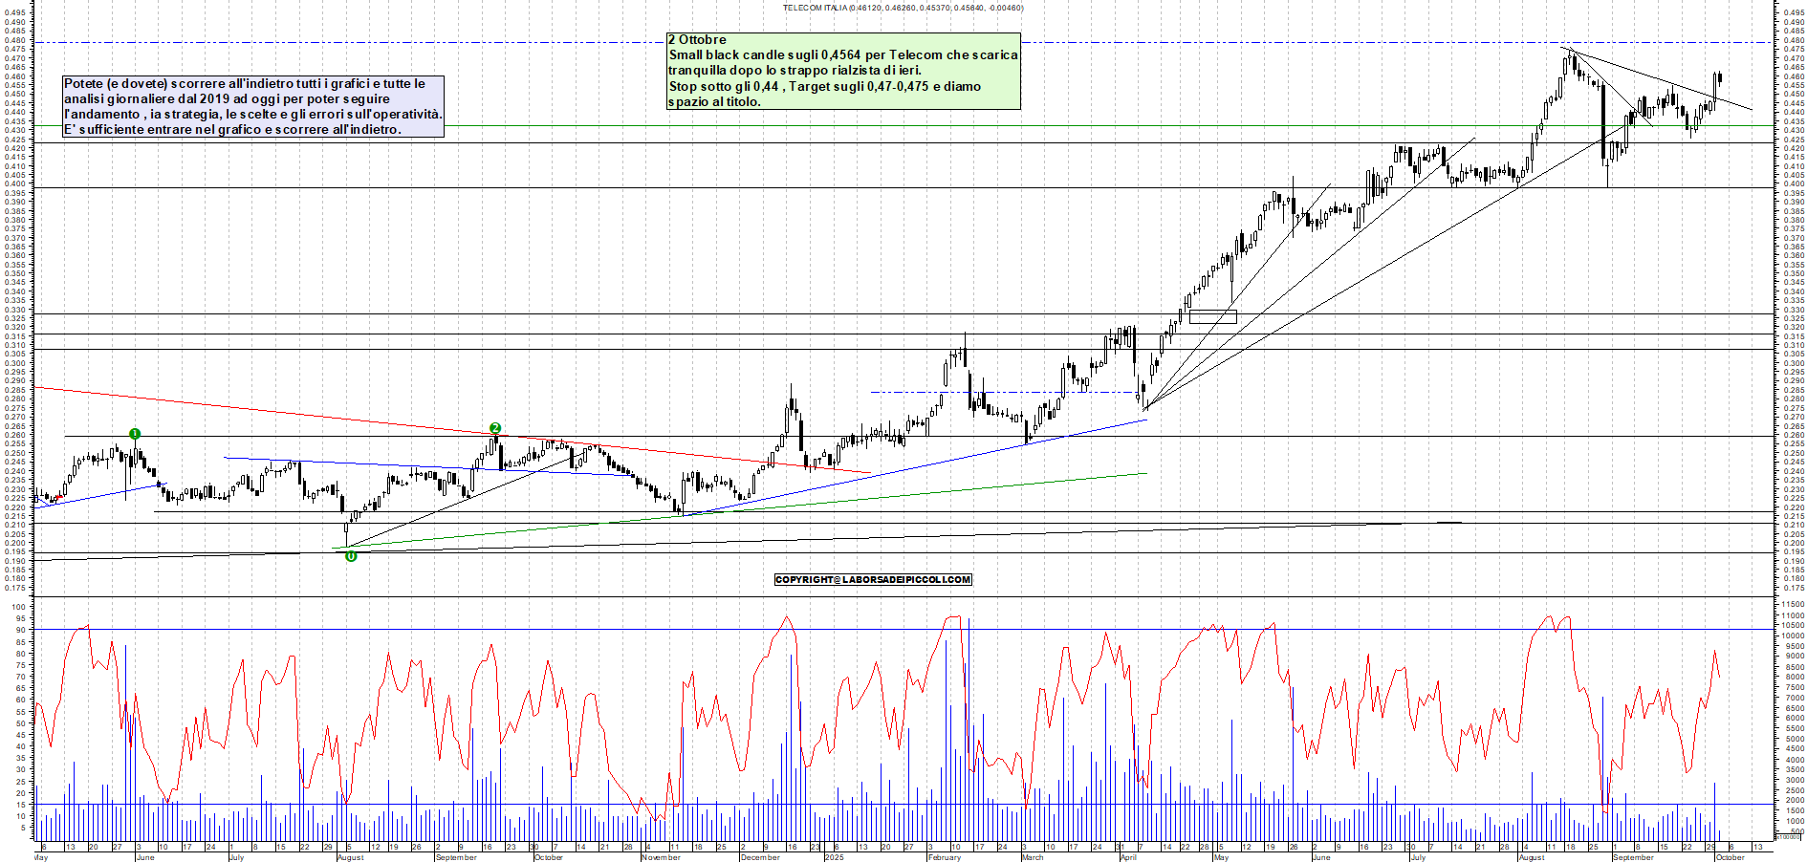Click the 'Small black candle' sentence in green note
Image resolution: width=1807 pixels, height=862 pixels.
coord(842,55)
